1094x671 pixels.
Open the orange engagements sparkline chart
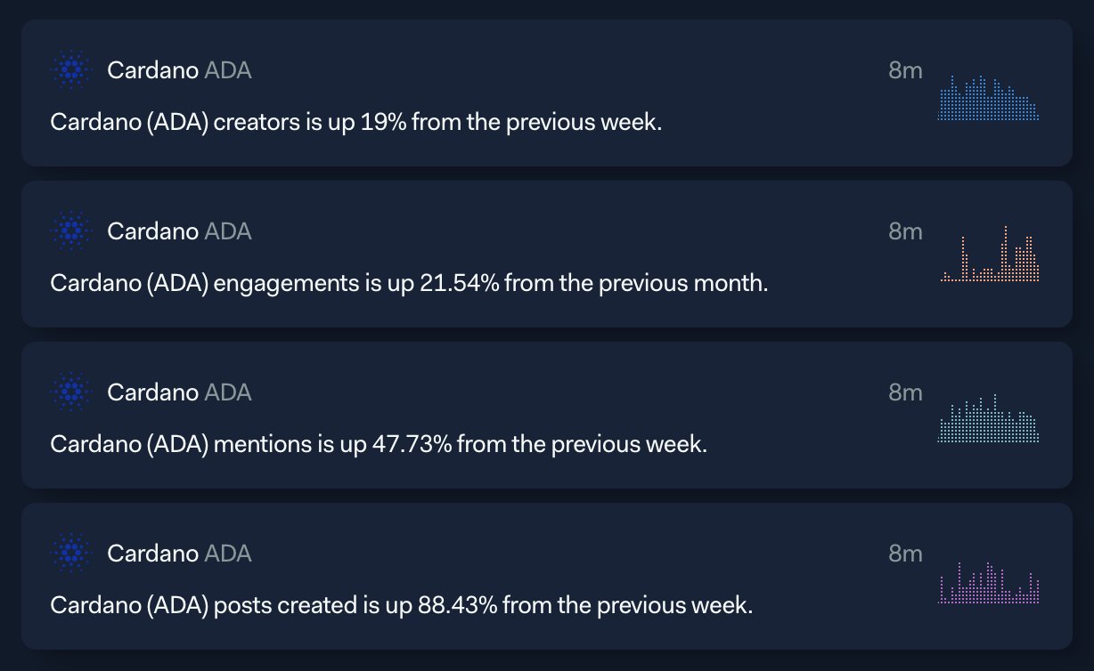click(x=991, y=255)
